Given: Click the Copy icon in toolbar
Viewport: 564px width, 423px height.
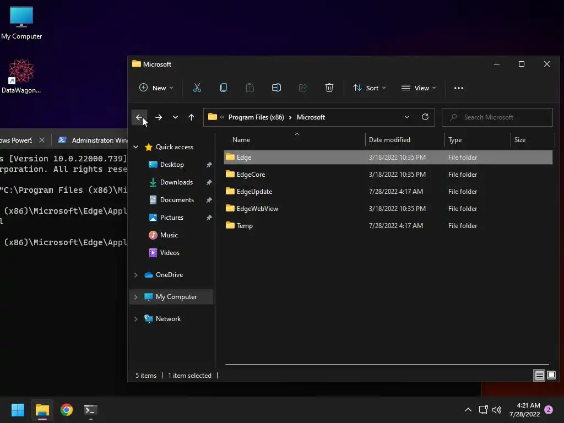Looking at the screenshot, I should (x=224, y=88).
